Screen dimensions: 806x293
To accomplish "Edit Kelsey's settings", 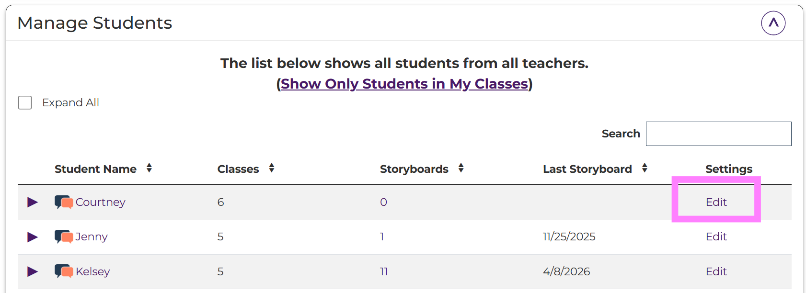I will tap(716, 271).
